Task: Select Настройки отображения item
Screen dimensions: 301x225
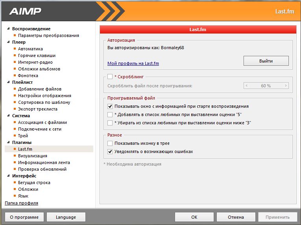Action: tap(44, 96)
